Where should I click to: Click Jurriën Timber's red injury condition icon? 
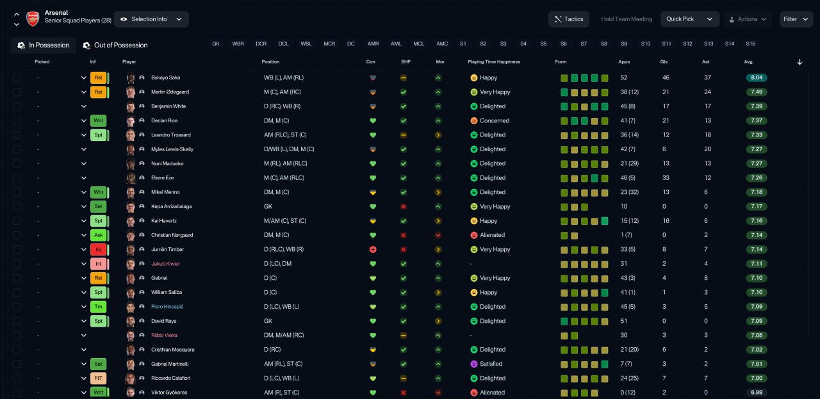(373, 250)
